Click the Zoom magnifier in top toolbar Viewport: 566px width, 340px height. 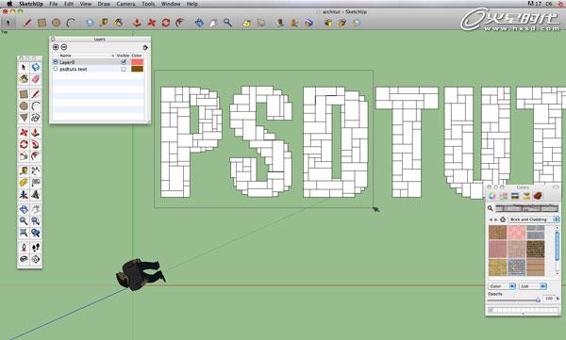click(227, 23)
